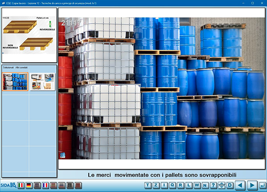The width and height of the screenshot is (267, 192).
Task: Click the D toolbar button
Action: coord(230,185)
